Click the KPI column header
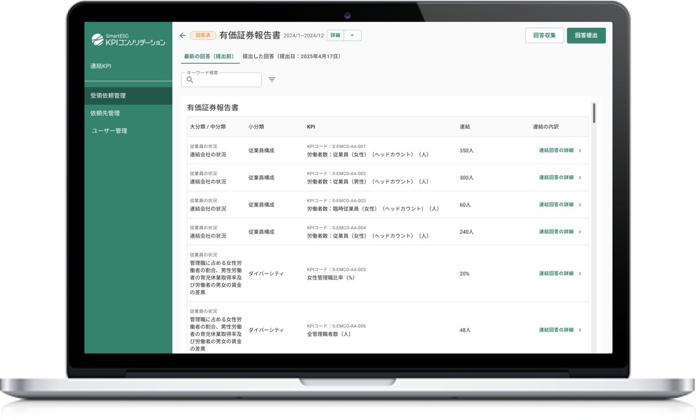The width and height of the screenshot is (696, 420). coord(311,126)
